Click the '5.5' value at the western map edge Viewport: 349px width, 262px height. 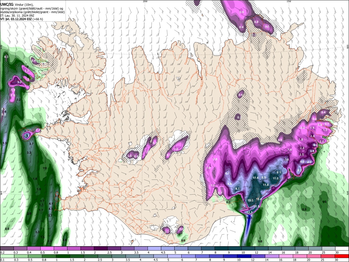point(5,143)
